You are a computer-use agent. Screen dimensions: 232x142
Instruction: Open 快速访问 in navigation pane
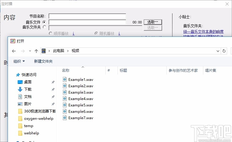coord(29,74)
